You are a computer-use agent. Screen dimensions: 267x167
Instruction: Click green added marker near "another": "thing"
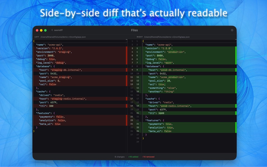[236, 91]
